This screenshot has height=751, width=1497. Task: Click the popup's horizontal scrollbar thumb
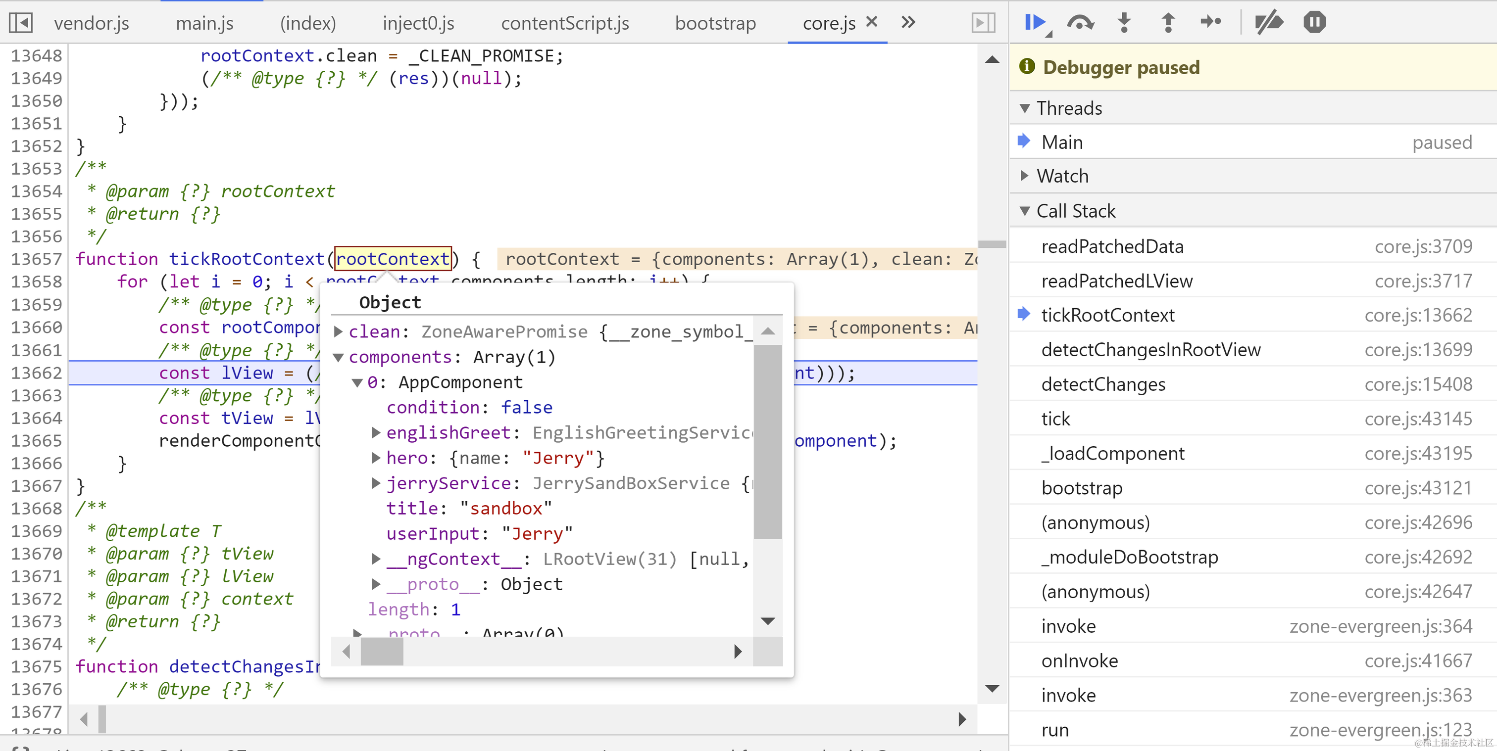pyautogui.click(x=382, y=651)
